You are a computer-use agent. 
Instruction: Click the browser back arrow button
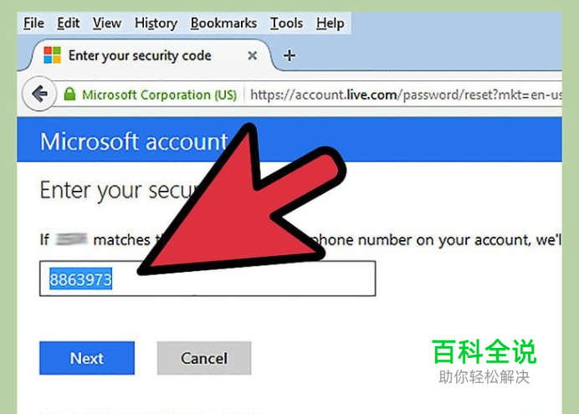tap(39, 94)
